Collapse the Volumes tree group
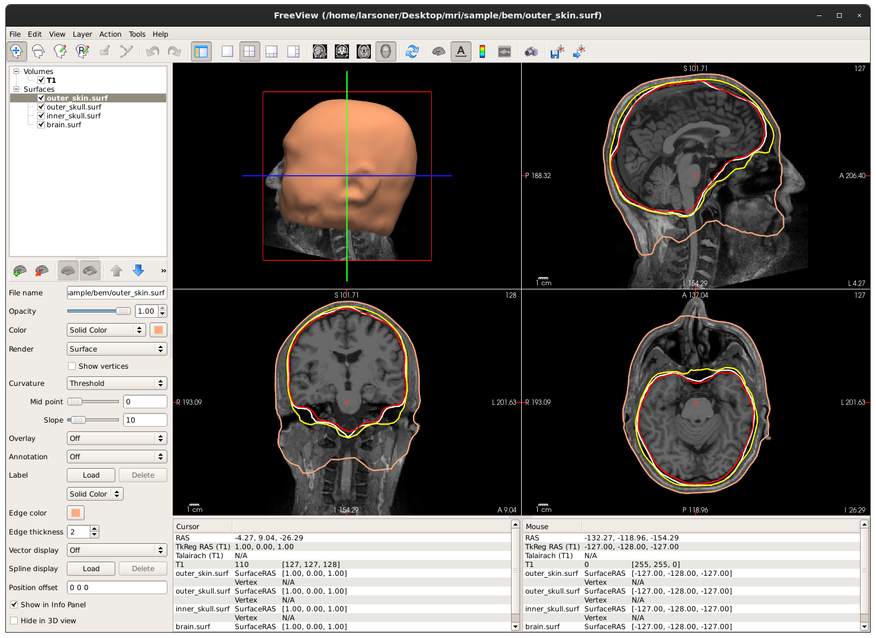Viewport: 876px width, 638px height. pos(17,72)
